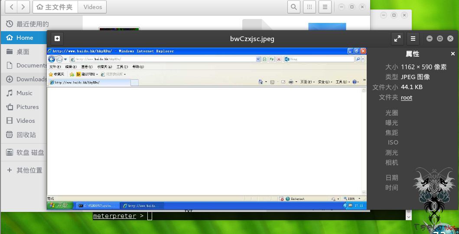
Task: Select 软盘 磁盘 in sidebar
Action: [x=24, y=153]
